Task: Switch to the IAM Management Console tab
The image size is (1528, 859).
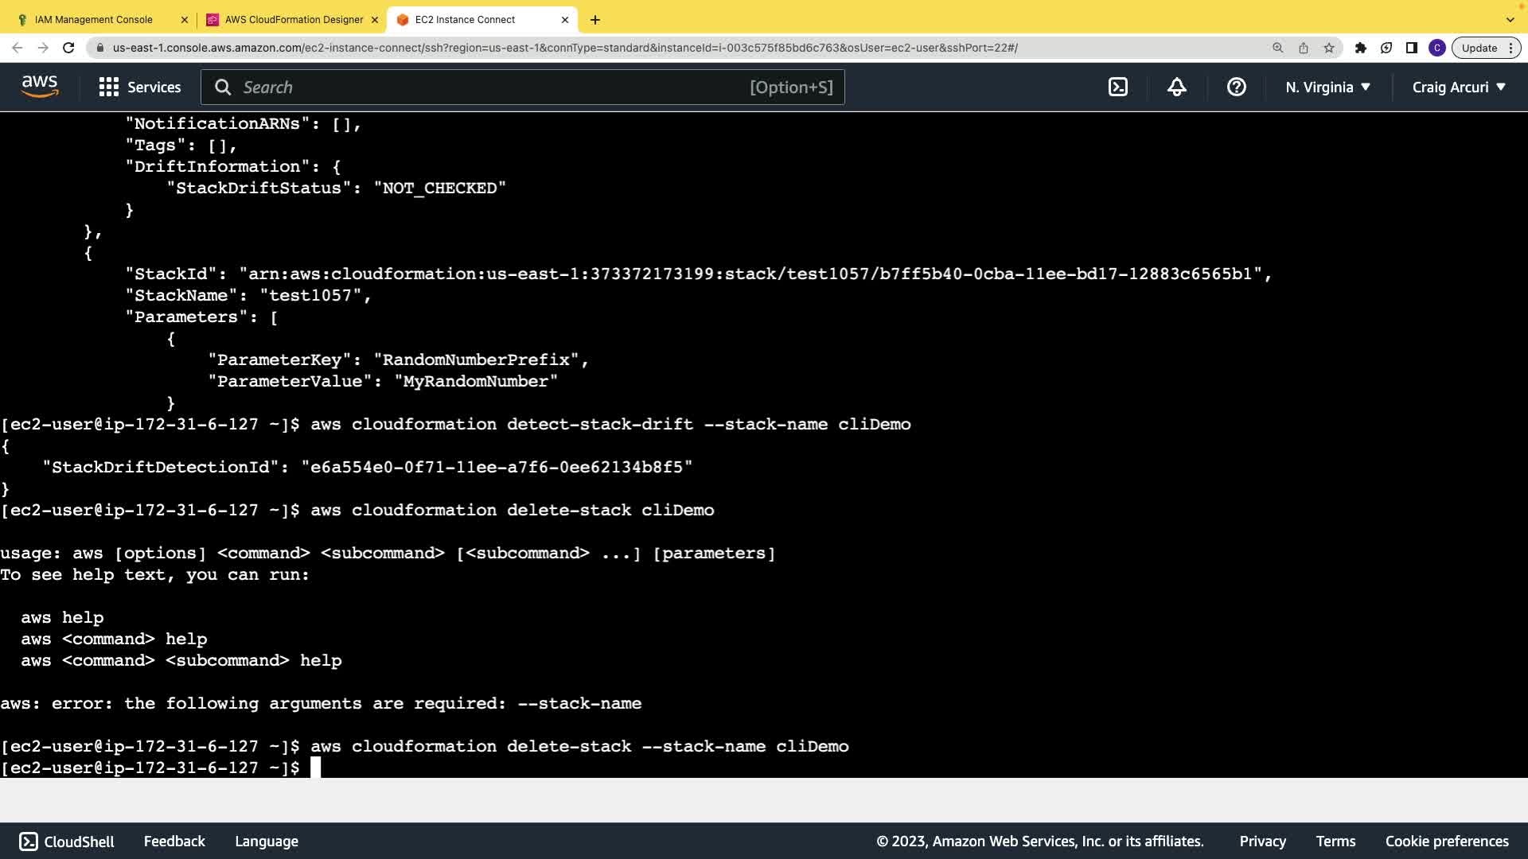Action: (94, 20)
